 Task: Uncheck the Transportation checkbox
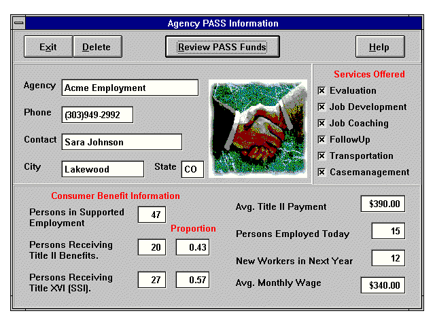[321, 156]
